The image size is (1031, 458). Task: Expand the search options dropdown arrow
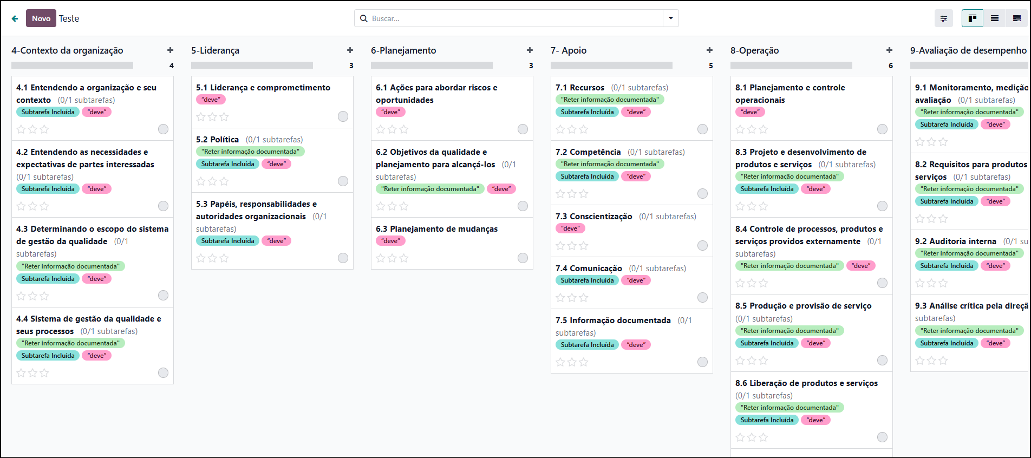click(670, 18)
